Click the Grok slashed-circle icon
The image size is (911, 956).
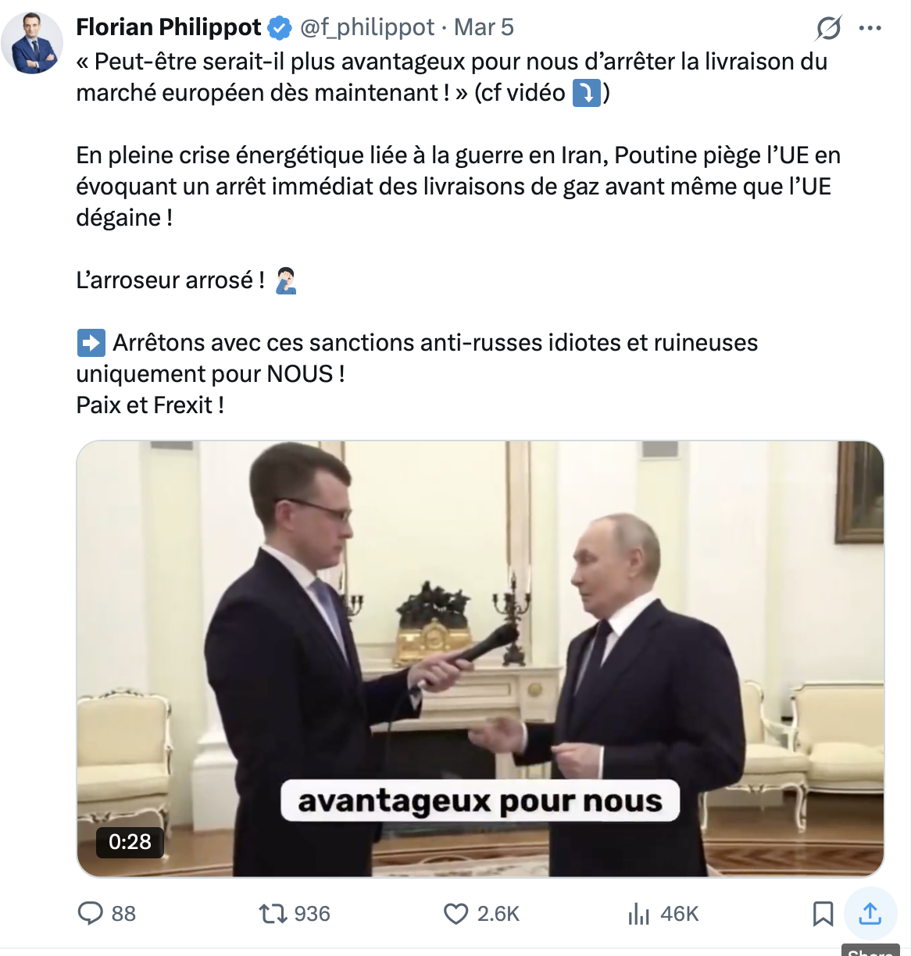coord(828,29)
